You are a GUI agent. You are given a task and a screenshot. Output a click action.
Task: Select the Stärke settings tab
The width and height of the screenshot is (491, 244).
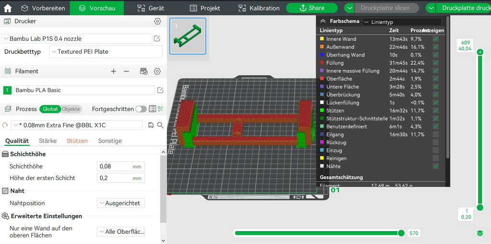pyautogui.click(x=47, y=141)
